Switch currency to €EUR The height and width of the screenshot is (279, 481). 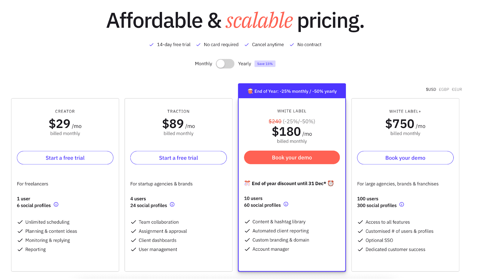pos(457,89)
